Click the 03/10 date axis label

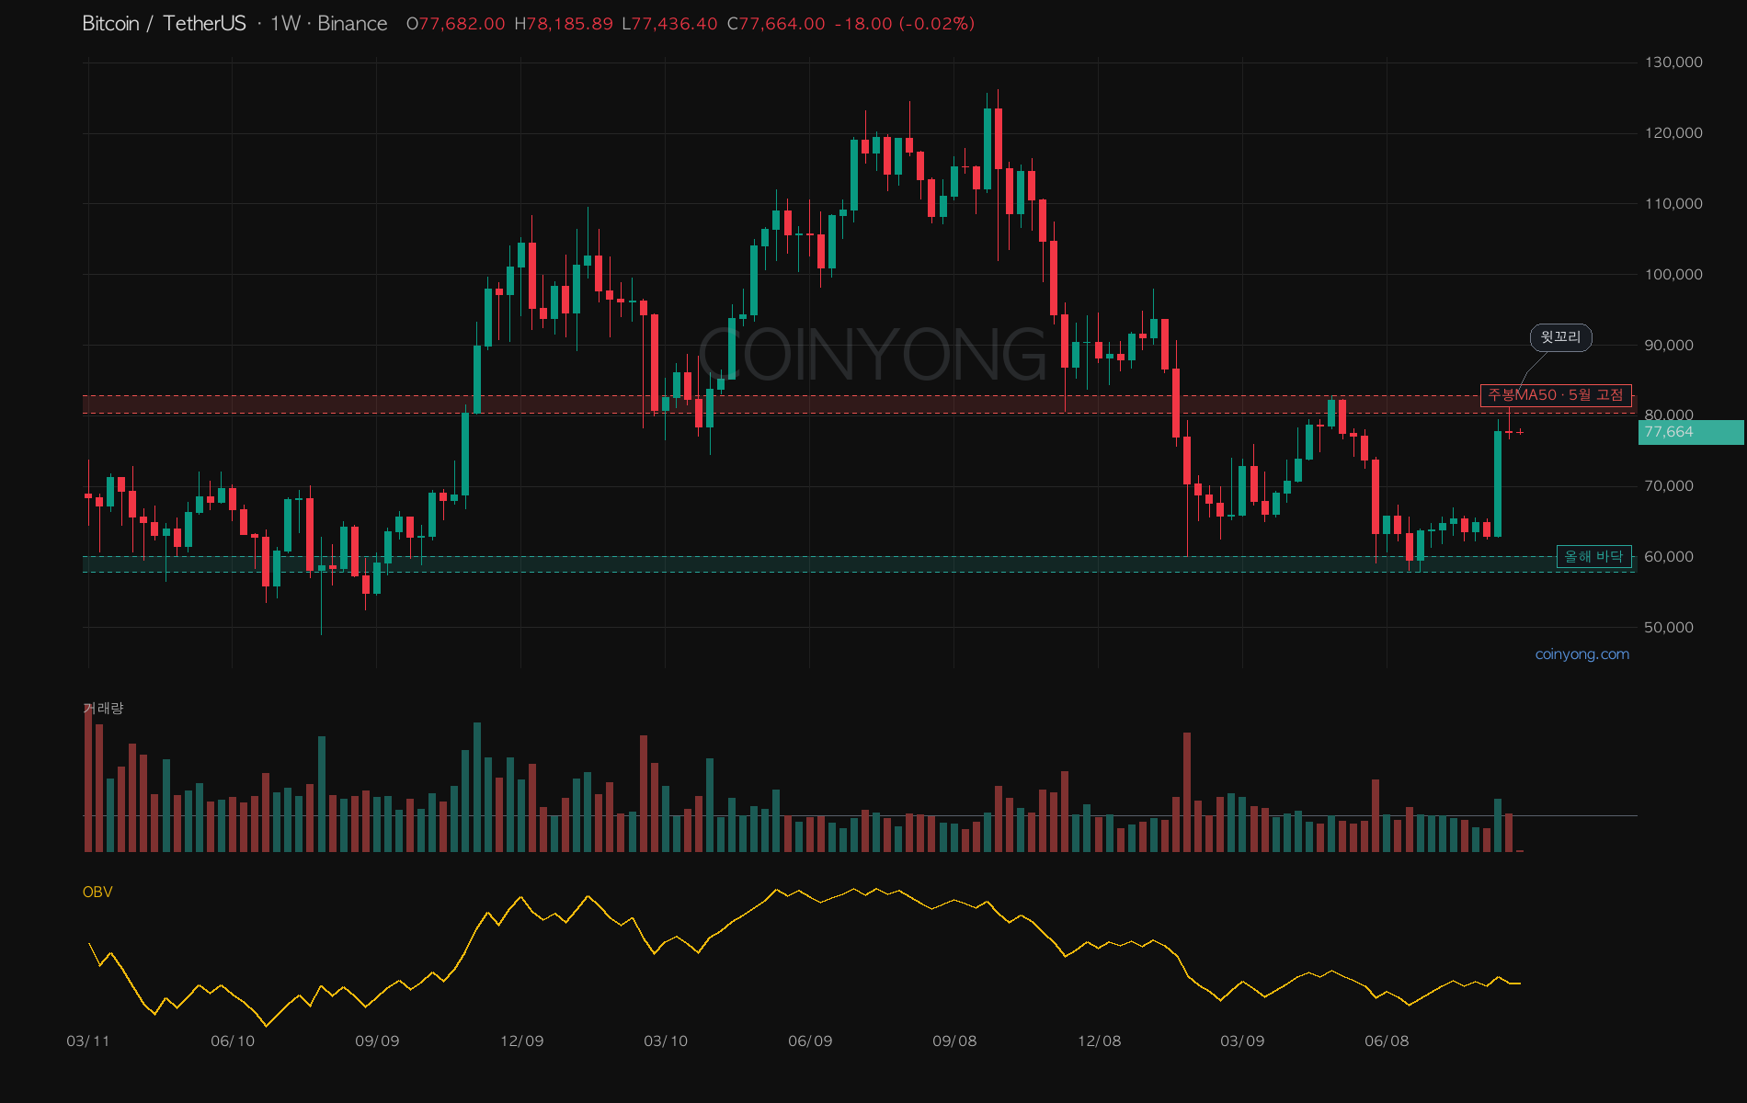point(666,1041)
